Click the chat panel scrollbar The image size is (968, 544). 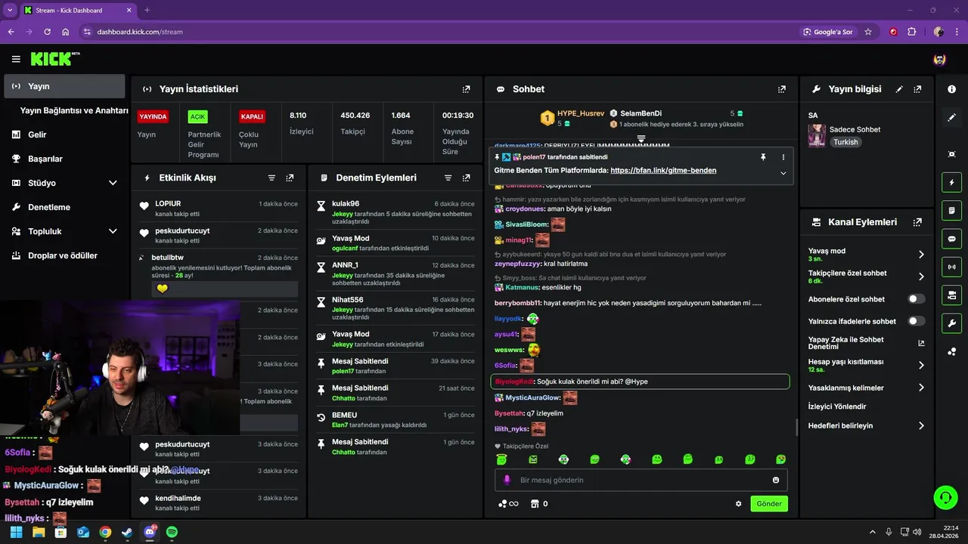click(796, 428)
